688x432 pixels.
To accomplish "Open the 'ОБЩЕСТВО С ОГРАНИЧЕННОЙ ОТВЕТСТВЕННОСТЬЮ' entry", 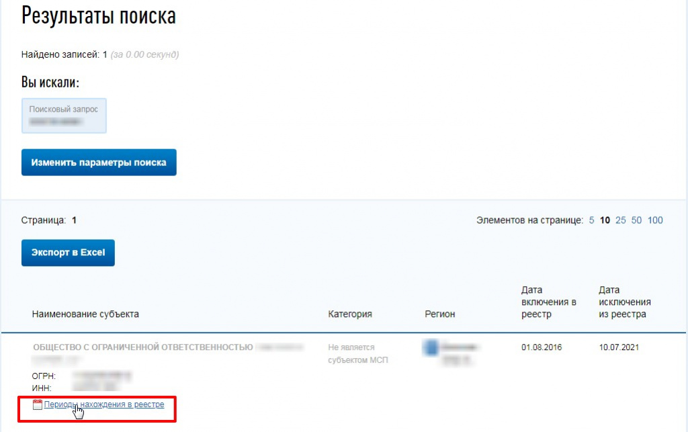I will [x=142, y=347].
